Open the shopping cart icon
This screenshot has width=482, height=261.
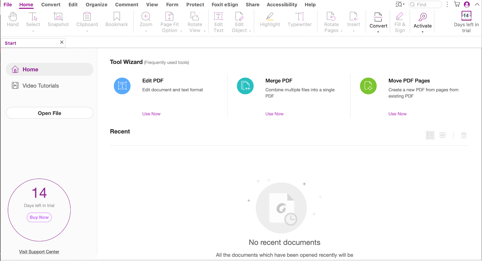(x=457, y=4)
